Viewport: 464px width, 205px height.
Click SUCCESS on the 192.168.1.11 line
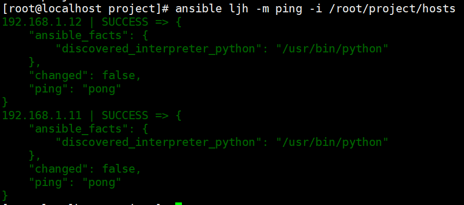(x=125, y=116)
